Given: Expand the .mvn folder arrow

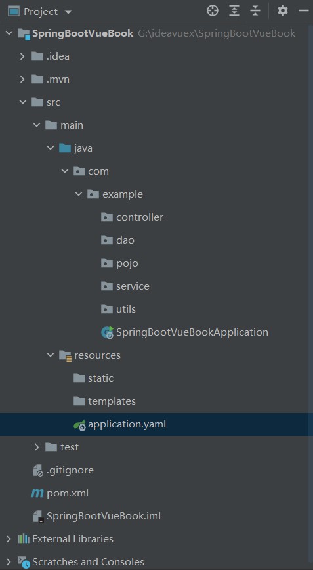Looking at the screenshot, I should tap(22, 79).
